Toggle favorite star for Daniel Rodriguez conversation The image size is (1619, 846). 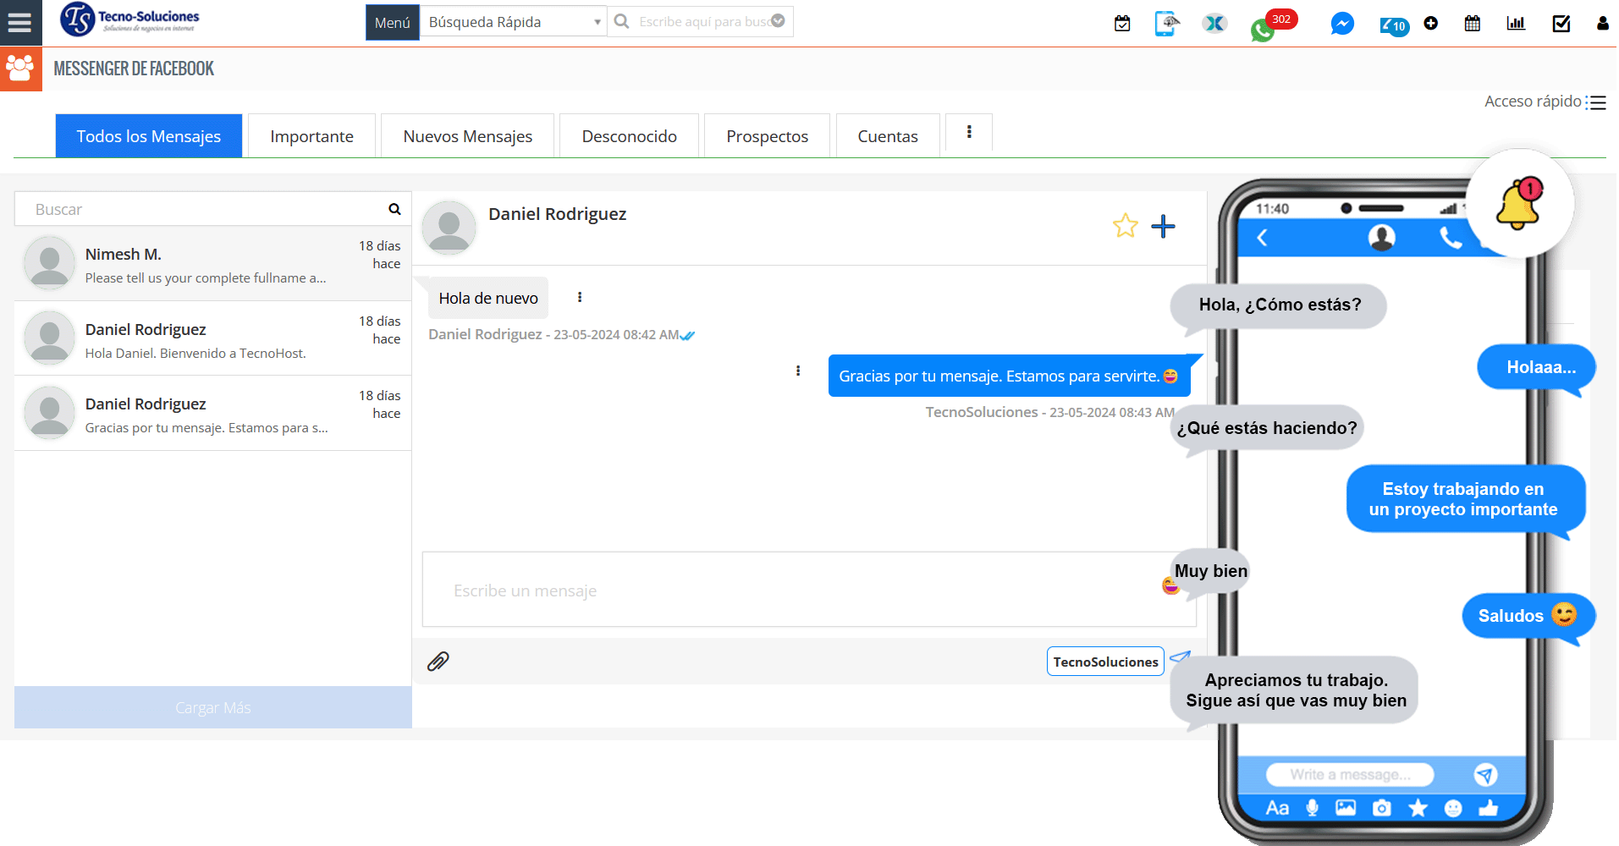tap(1125, 226)
